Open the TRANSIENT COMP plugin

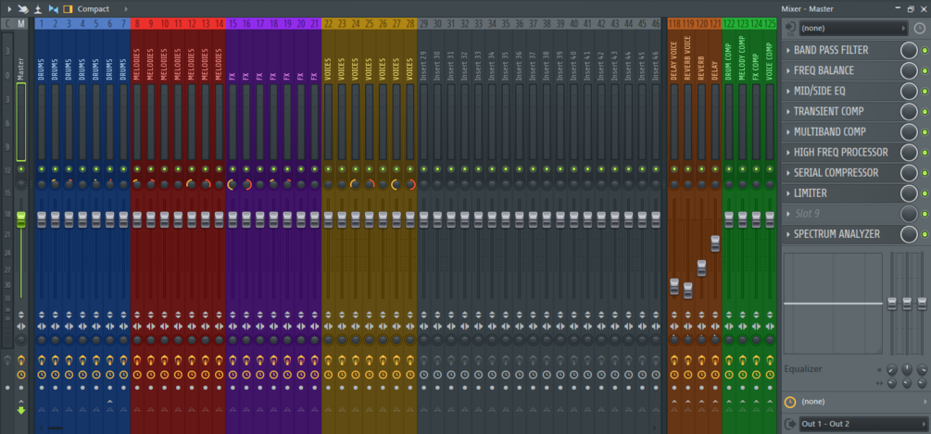point(829,111)
